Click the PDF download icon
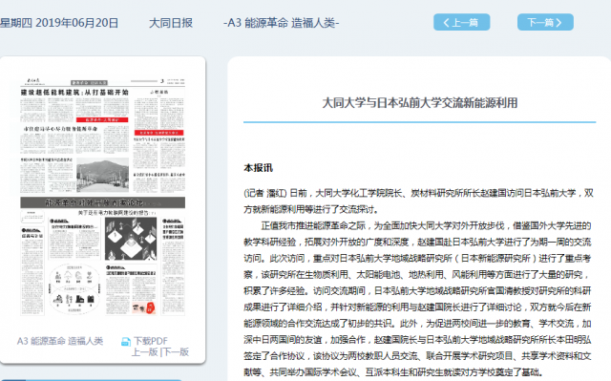The image size is (611, 381). (x=126, y=342)
